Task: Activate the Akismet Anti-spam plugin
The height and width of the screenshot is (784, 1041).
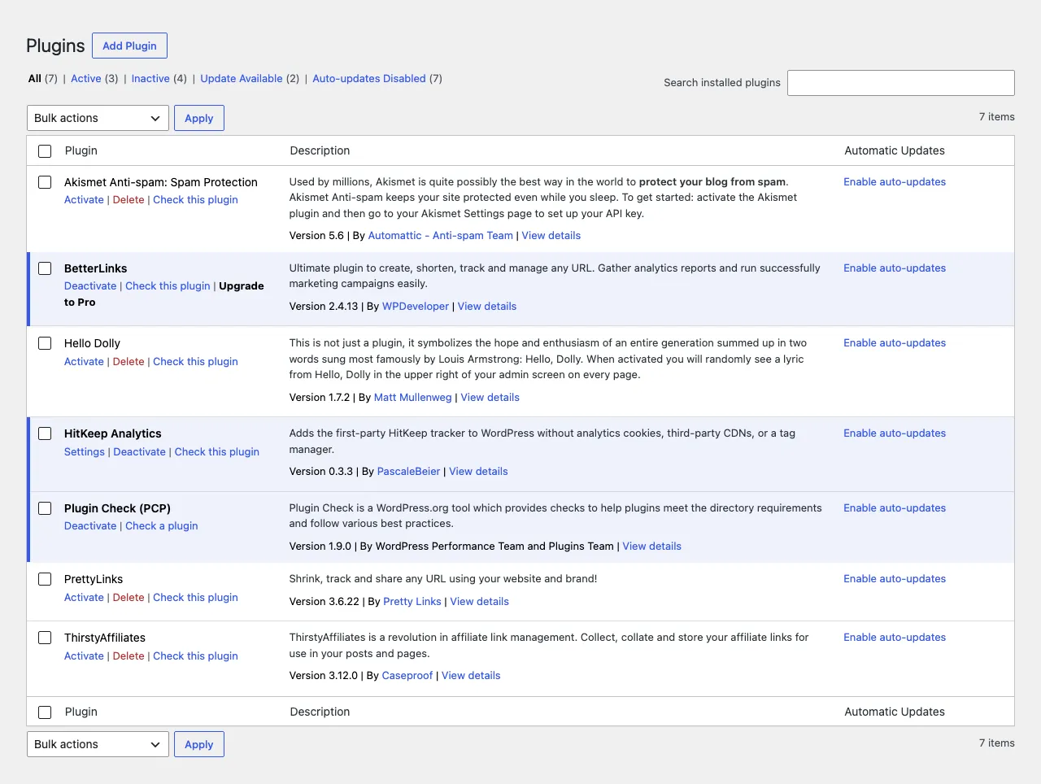Action: click(84, 200)
